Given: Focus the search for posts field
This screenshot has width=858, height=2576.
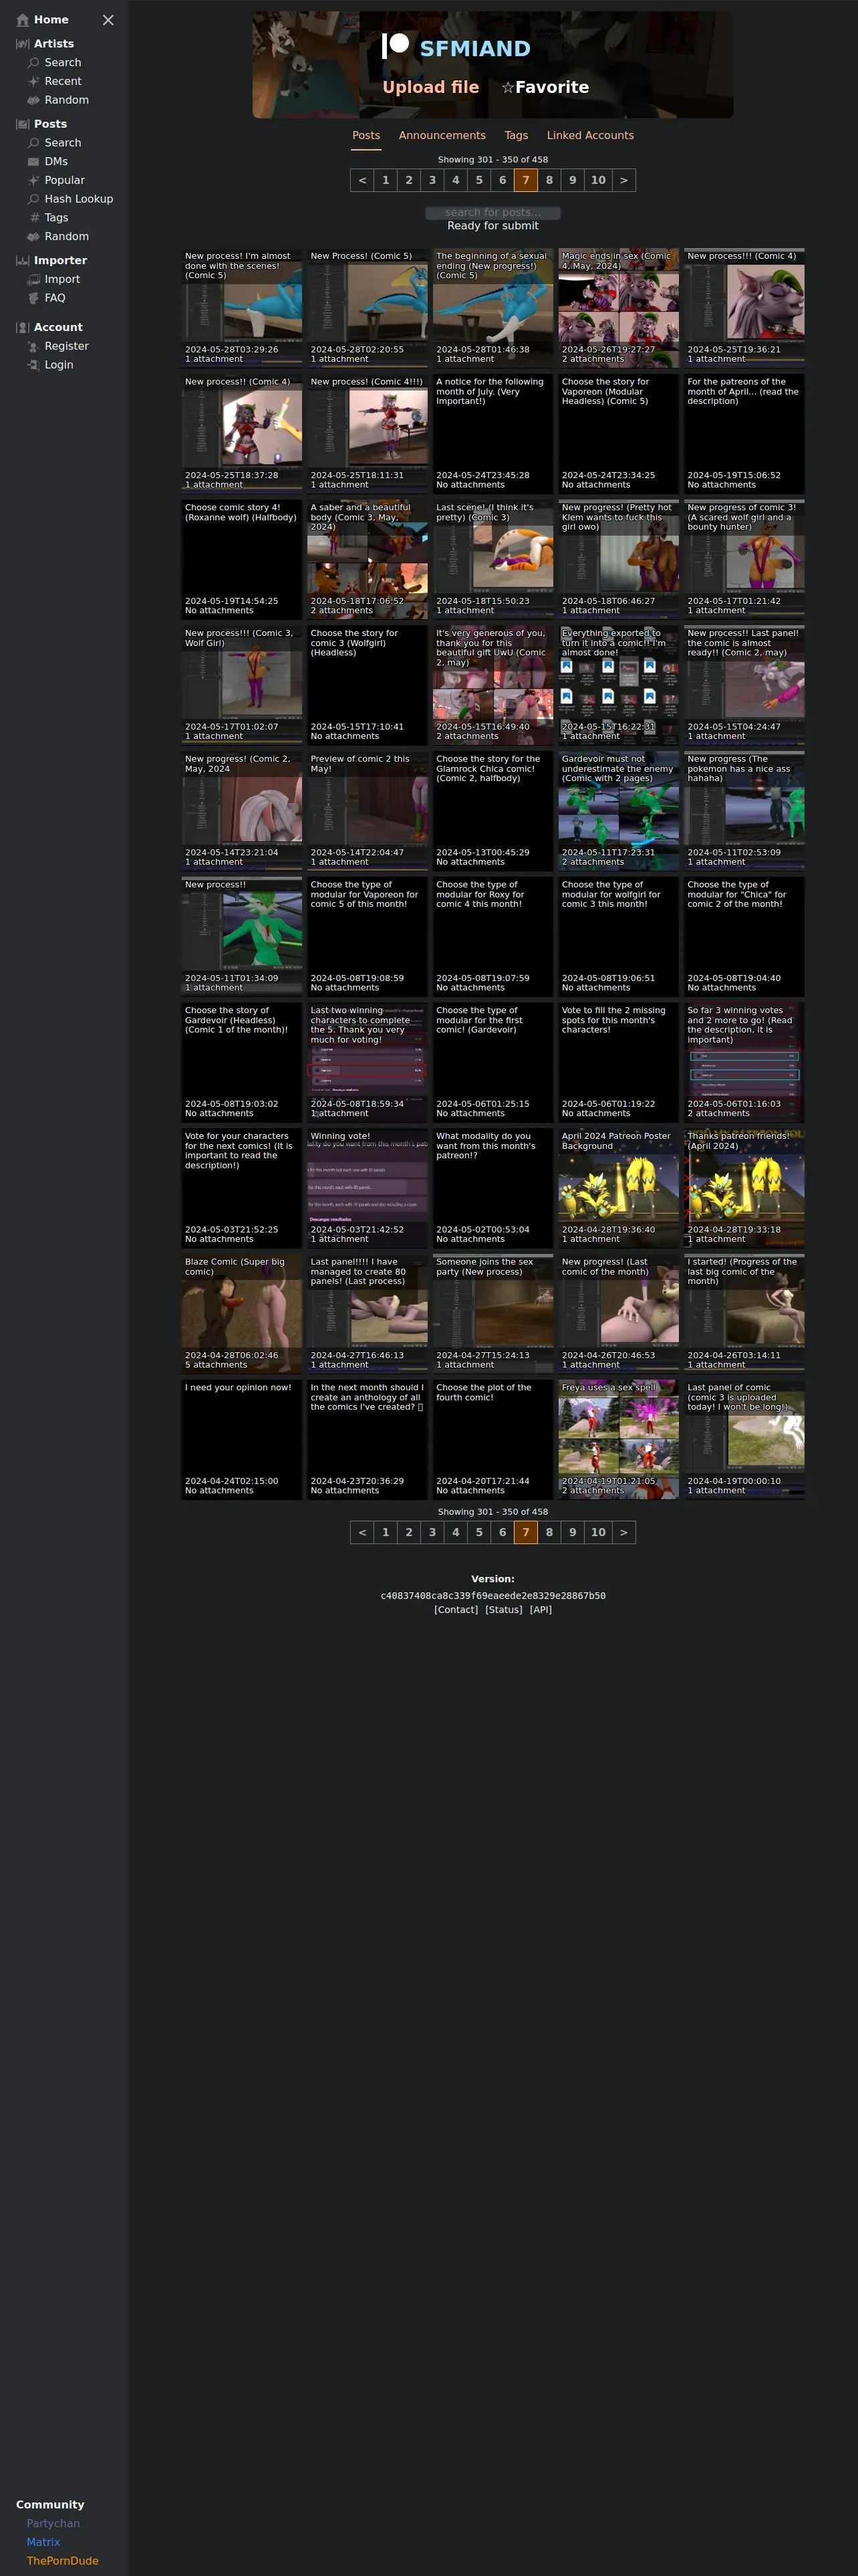Looking at the screenshot, I should [492, 213].
